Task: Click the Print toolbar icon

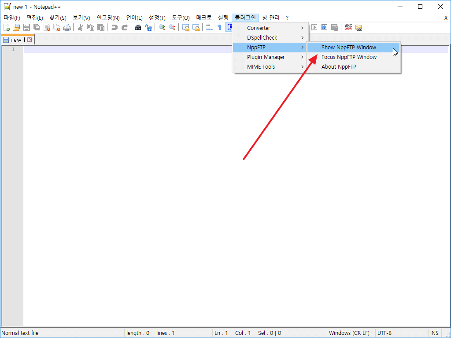Action: pos(67,27)
